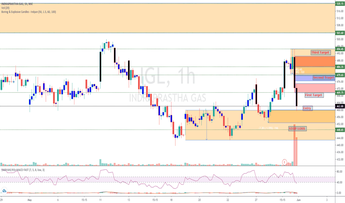Click 456.00 on the price axis

[340, 117]
